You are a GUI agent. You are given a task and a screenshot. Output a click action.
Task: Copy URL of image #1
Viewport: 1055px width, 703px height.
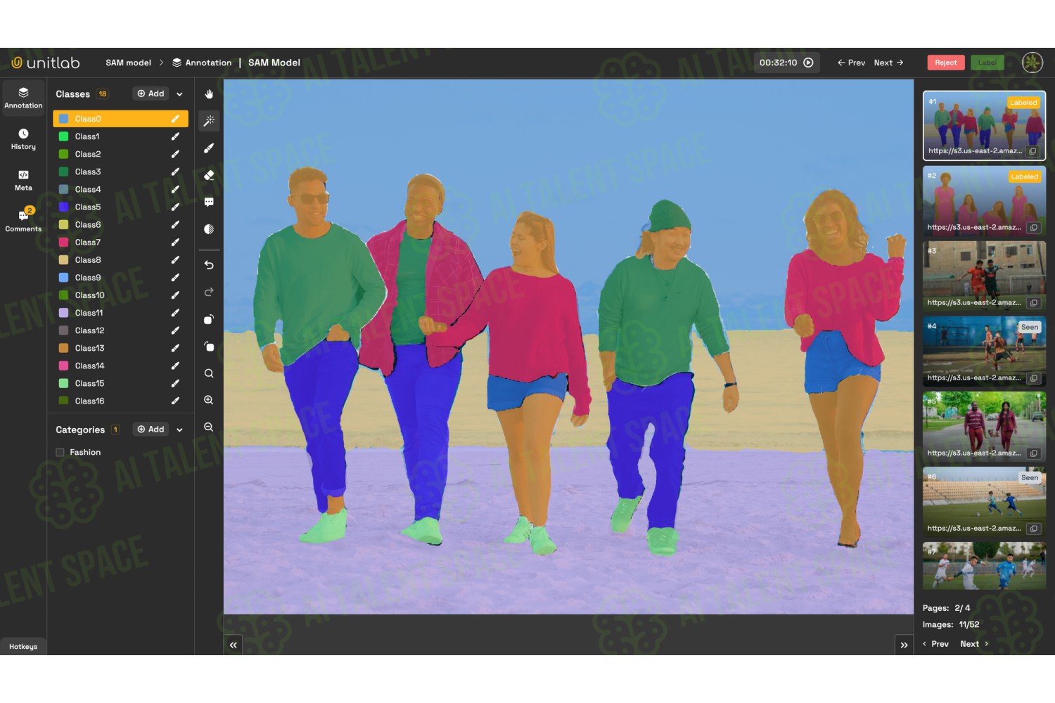pos(1032,151)
